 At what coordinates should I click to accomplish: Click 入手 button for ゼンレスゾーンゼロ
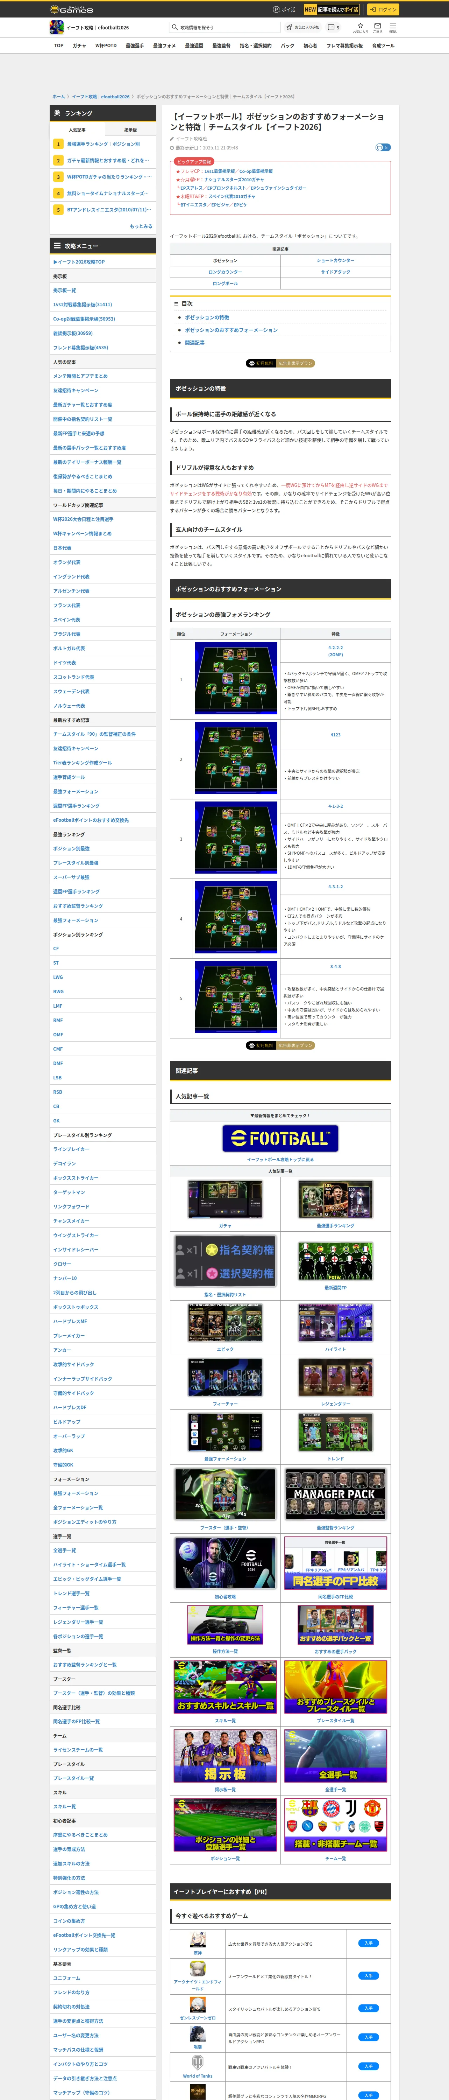point(368,2008)
